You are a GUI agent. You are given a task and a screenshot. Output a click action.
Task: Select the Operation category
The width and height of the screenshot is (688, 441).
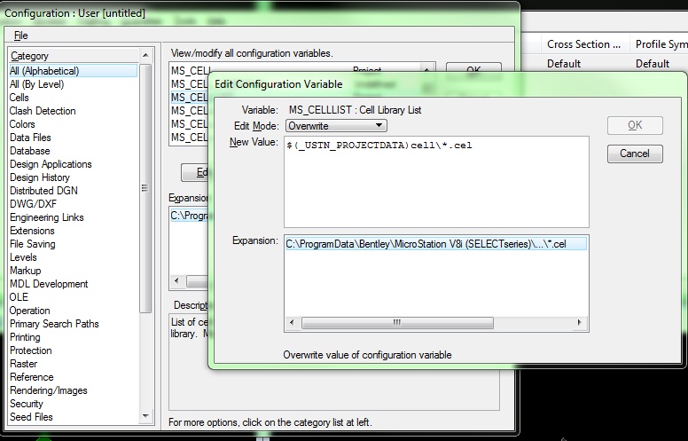pos(30,311)
